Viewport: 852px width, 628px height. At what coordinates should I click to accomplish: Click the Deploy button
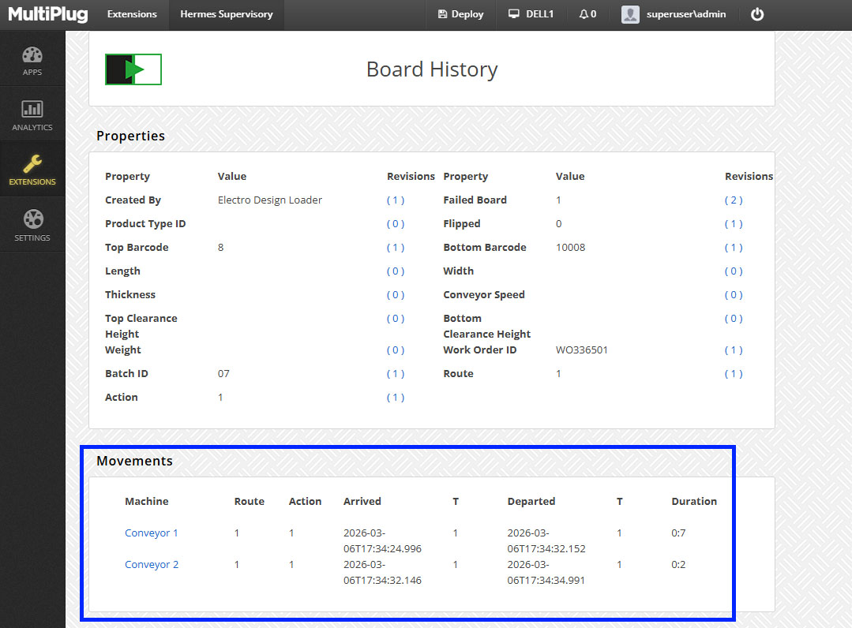460,14
